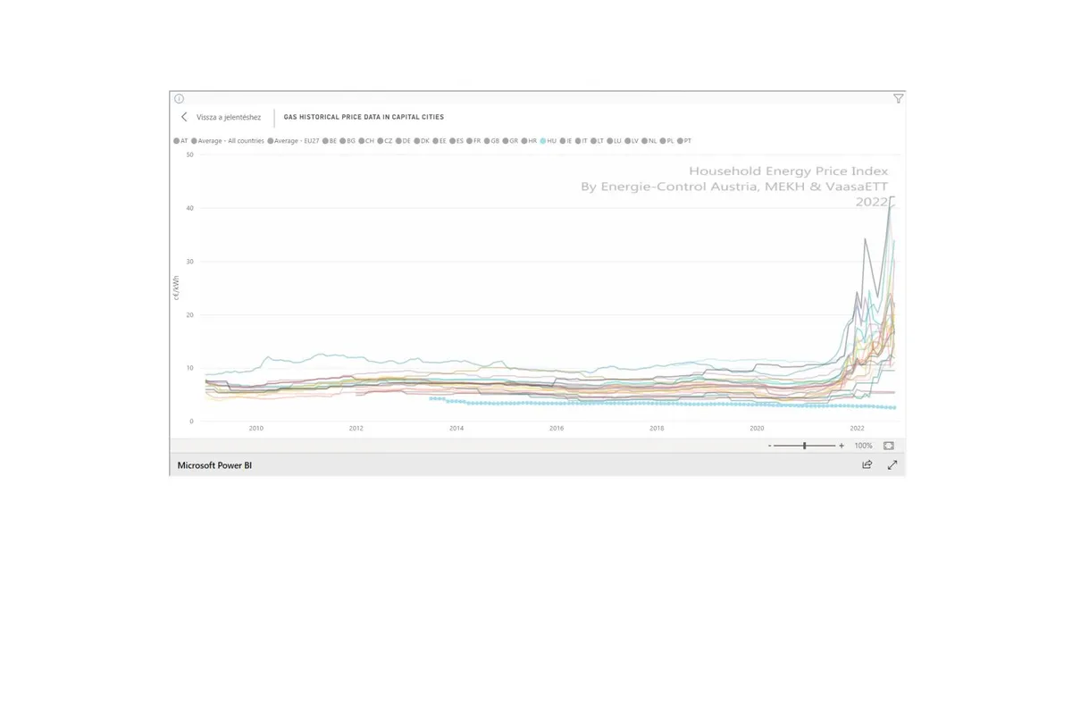This screenshot has width=1072, height=710.
Task: Share the report via share icon
Action: pos(867,465)
